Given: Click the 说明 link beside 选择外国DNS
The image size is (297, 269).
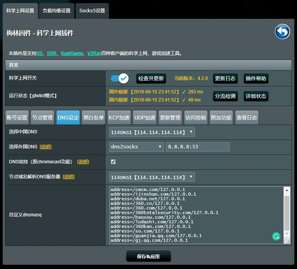Looking at the screenshot, I should [x=46, y=147].
